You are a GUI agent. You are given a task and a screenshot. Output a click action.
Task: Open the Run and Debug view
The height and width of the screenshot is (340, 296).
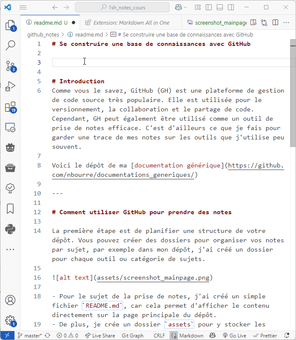click(x=10, y=86)
